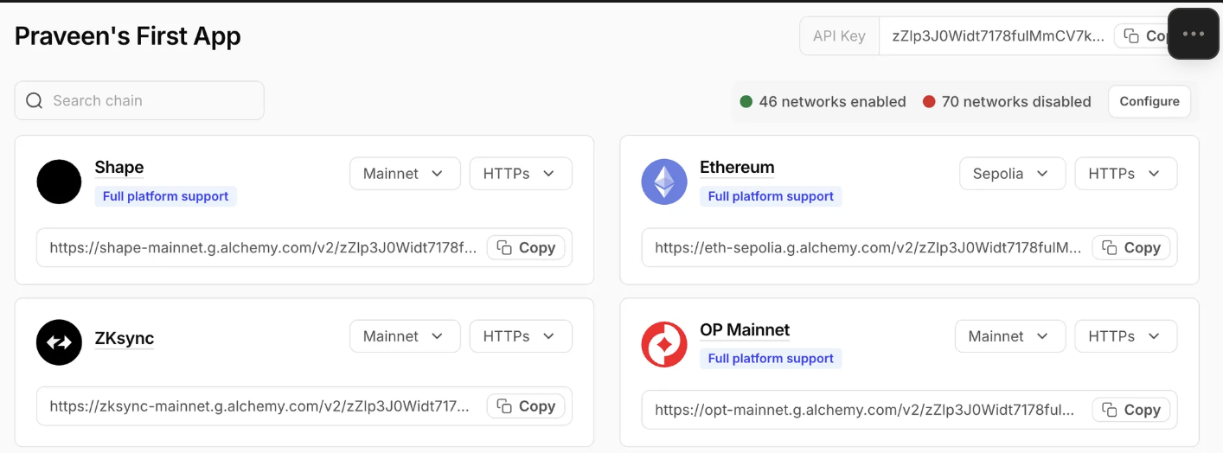
Task: Copy the ZKsync mainnet endpoint URL
Action: tap(526, 406)
